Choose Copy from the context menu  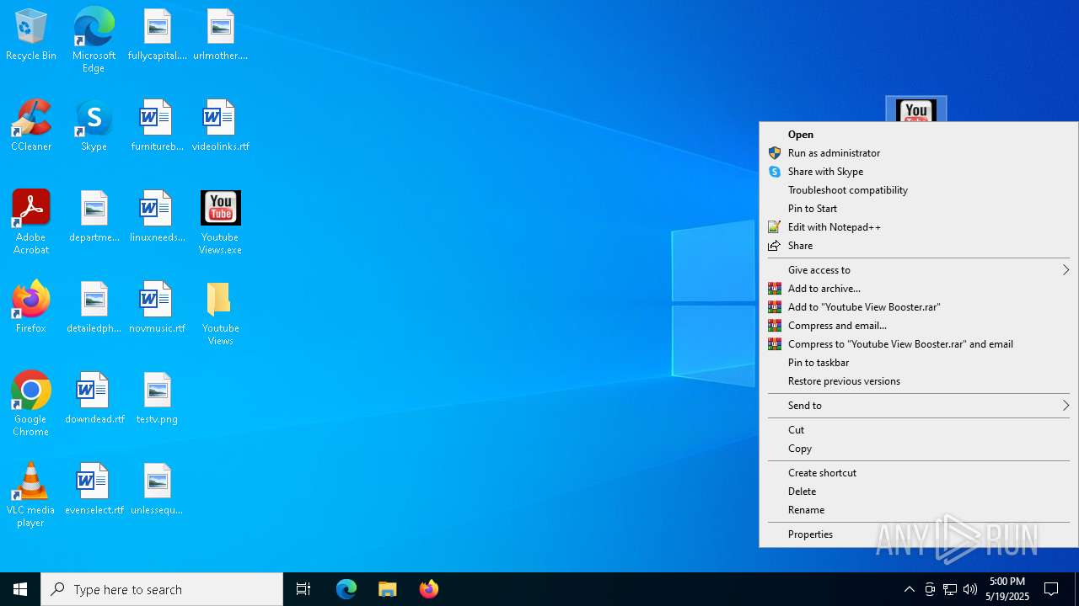(x=919, y=449)
